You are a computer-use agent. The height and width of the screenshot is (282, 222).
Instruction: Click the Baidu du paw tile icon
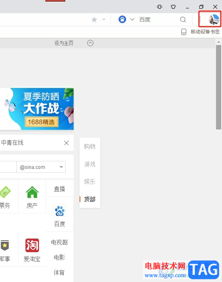60,211
